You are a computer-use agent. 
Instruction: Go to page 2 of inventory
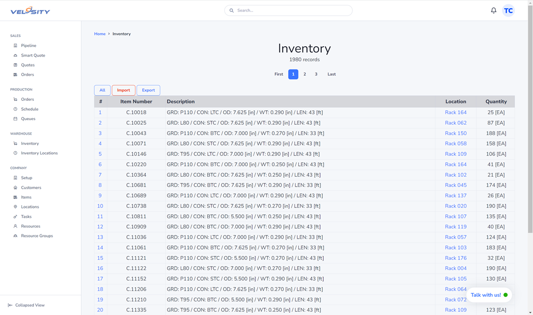(304, 74)
